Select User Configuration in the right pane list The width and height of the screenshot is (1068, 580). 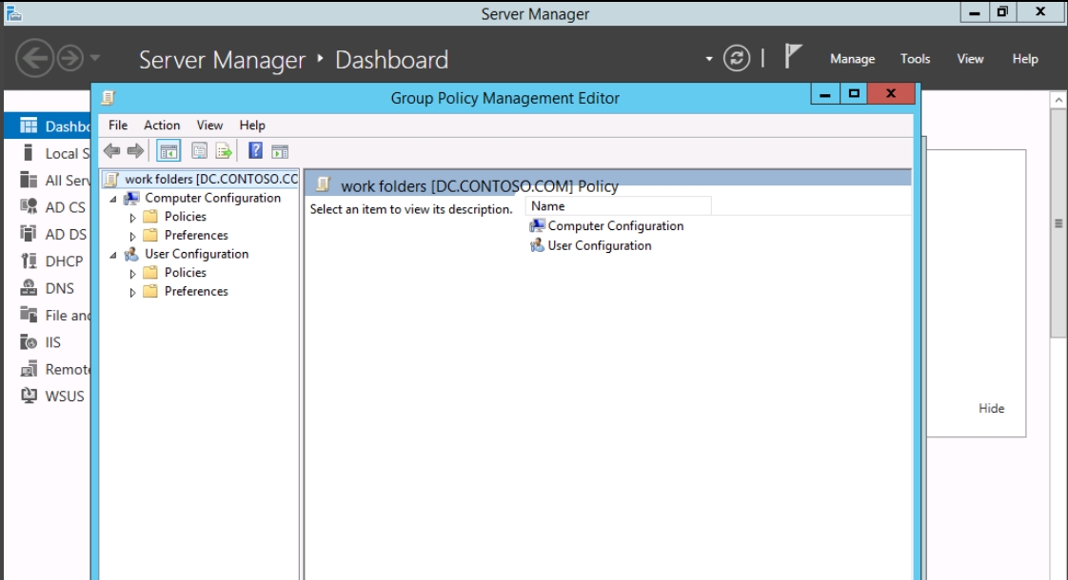(x=600, y=245)
